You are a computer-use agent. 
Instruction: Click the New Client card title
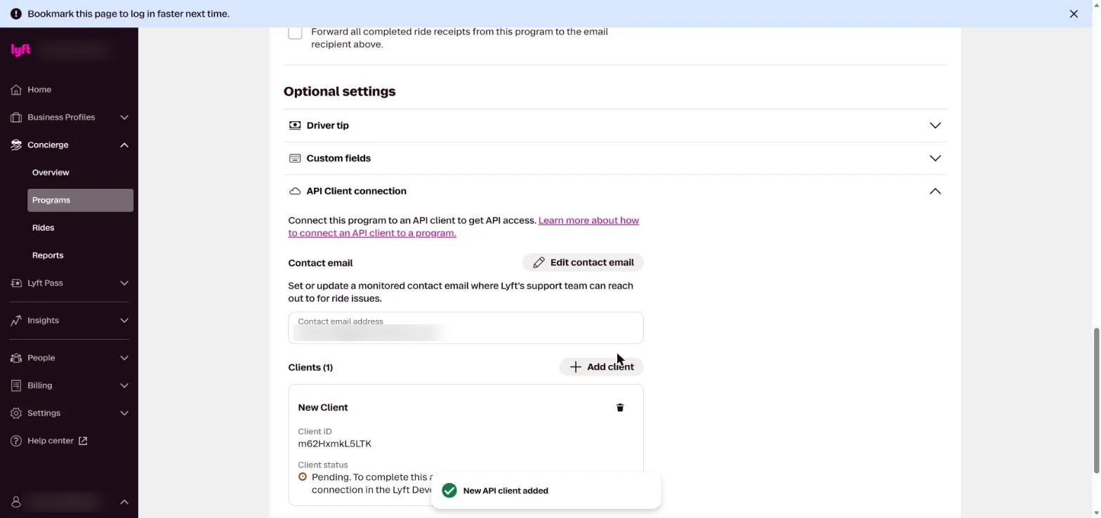coord(323,408)
